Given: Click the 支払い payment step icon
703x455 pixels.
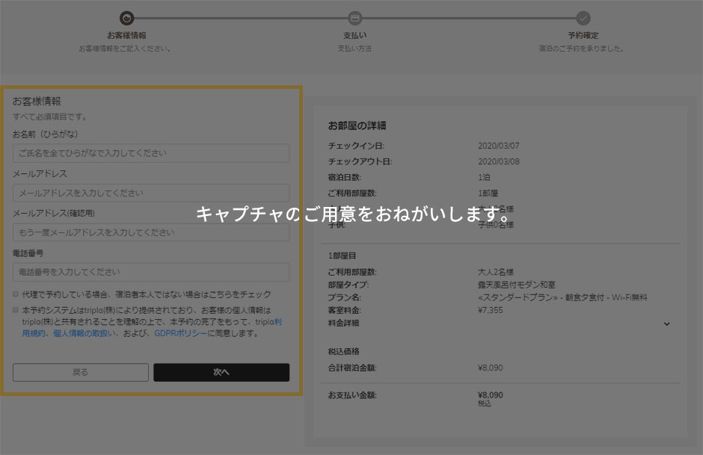Looking at the screenshot, I should 354,20.
